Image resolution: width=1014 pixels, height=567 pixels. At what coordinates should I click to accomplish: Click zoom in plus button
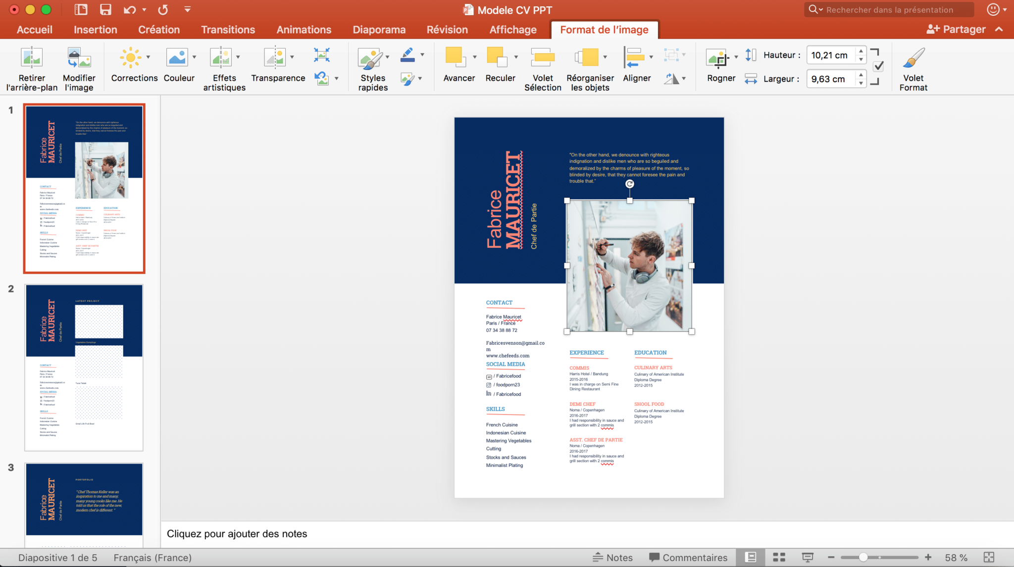tap(928, 558)
